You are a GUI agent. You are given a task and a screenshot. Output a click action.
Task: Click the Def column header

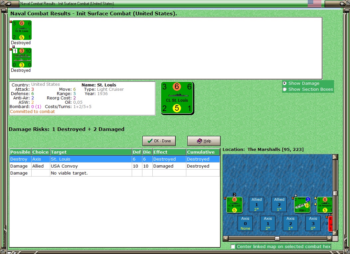137,152
